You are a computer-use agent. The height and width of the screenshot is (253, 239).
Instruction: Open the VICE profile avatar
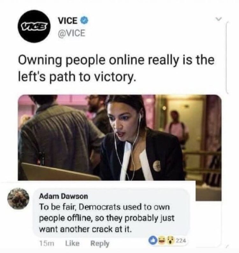(x=34, y=26)
